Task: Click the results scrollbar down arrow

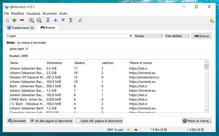Action: 206,110
